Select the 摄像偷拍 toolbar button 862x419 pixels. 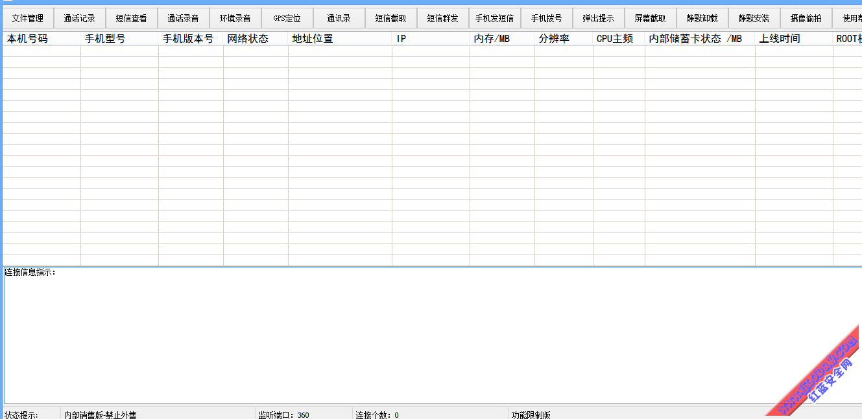806,18
